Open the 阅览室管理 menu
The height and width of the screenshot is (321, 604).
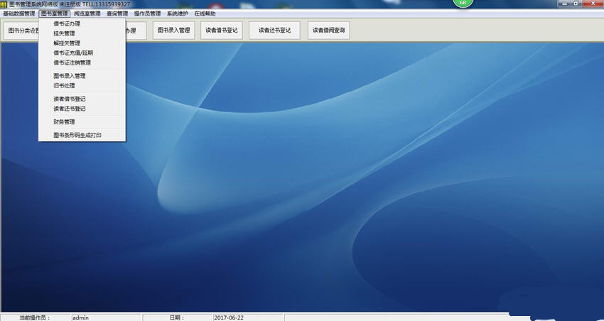87,13
